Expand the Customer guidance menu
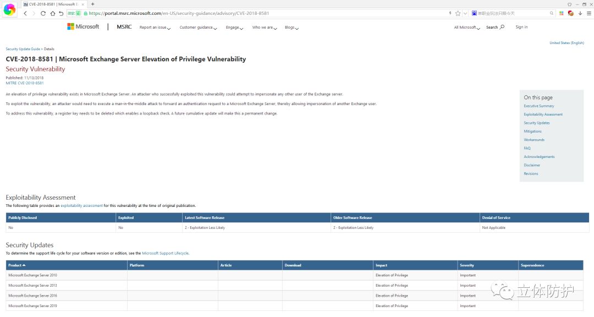Image resolution: width=594 pixels, height=317 pixels. pyautogui.click(x=198, y=28)
